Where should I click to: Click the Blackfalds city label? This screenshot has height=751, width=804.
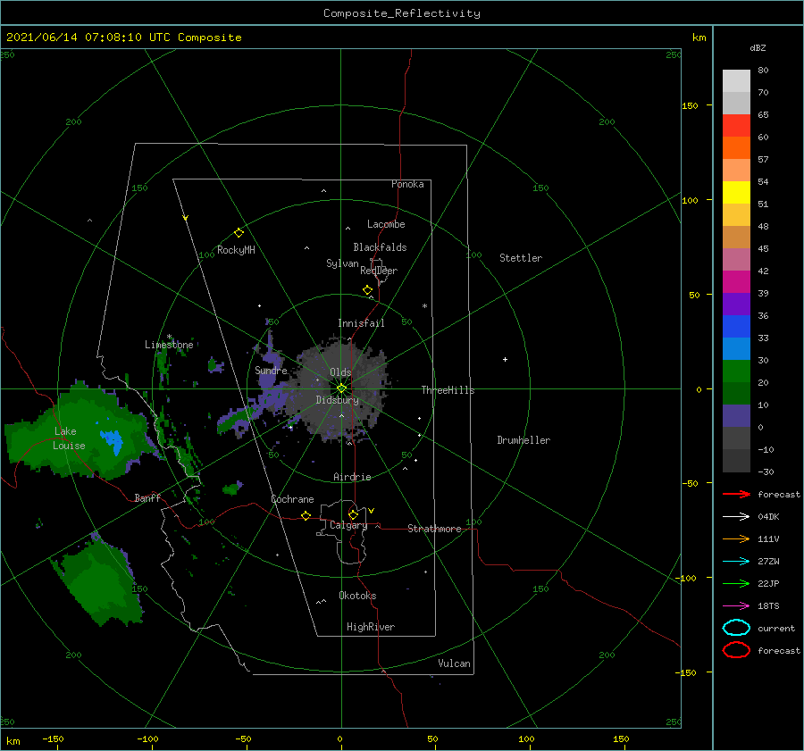click(x=380, y=247)
